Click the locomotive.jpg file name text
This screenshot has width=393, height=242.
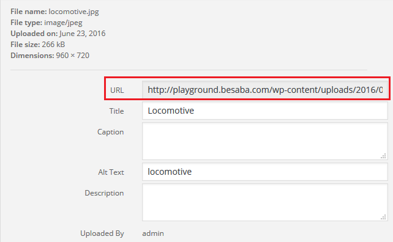pos(73,12)
